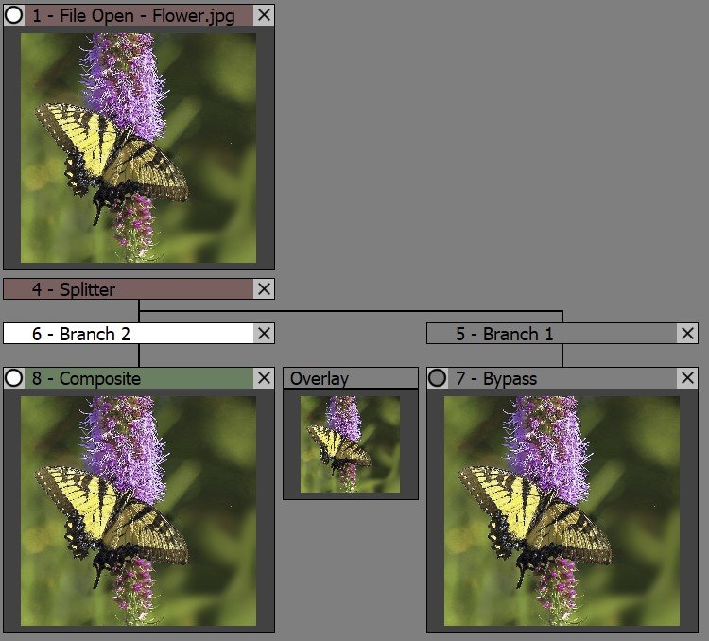Click the File Open node's image preview
Viewport: 709px width, 641px height.
tap(139, 147)
